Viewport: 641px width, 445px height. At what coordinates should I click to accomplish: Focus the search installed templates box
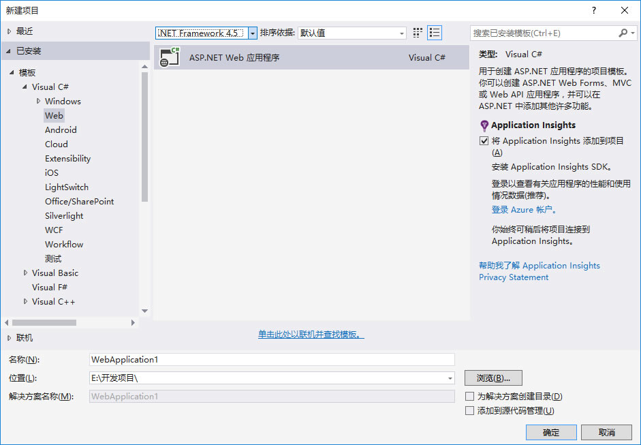(x=544, y=33)
